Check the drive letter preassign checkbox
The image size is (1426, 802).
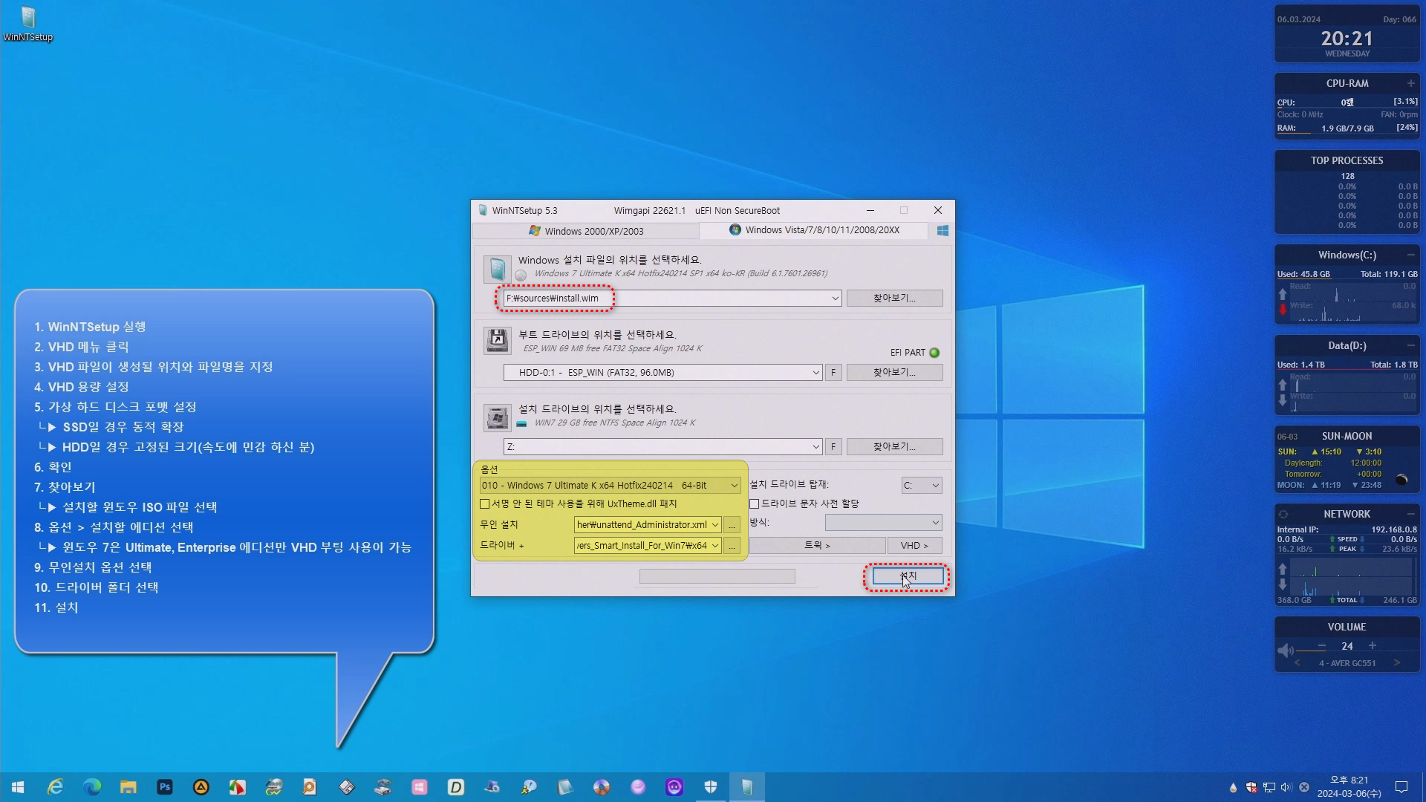point(755,503)
